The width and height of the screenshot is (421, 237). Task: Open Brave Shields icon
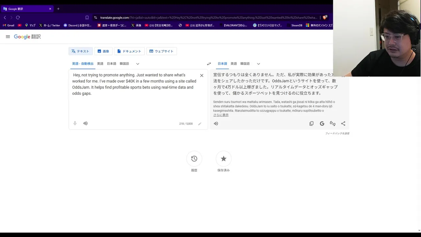click(325, 17)
